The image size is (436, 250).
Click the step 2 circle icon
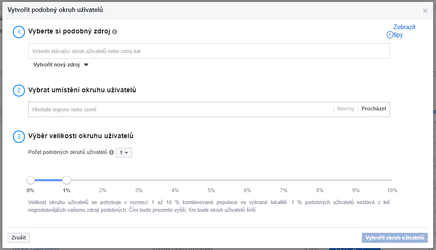tap(19, 90)
